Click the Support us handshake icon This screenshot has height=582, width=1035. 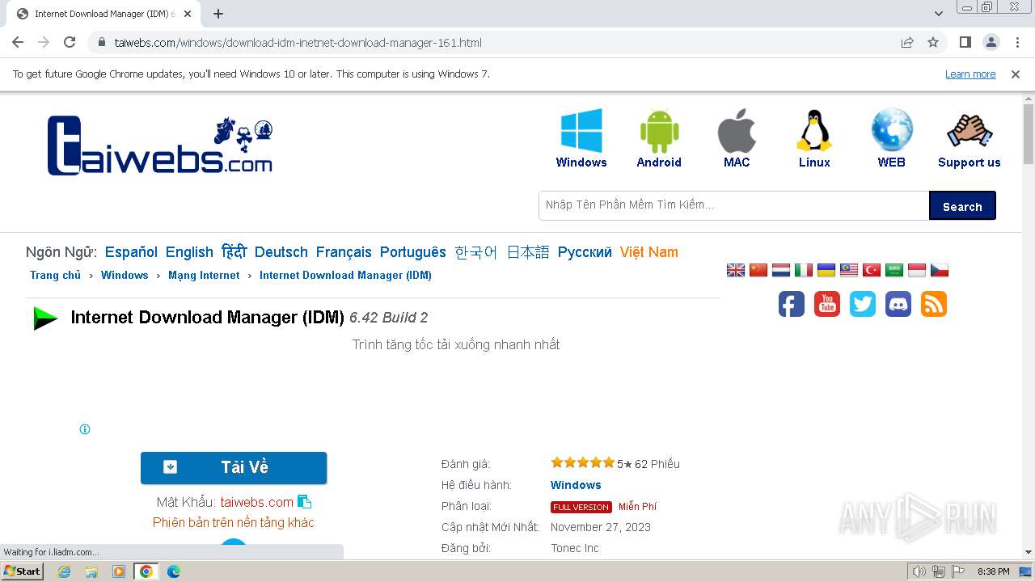pyautogui.click(x=970, y=130)
